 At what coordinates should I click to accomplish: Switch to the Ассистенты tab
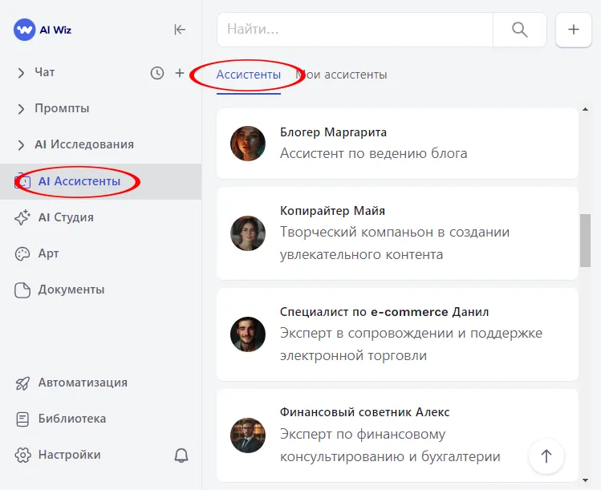(249, 75)
